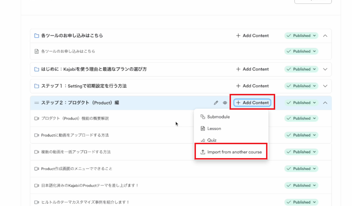Click the document icon of 各ツールのお申し込みはこちら lesson
This screenshot has width=352, height=206.
click(36, 51)
